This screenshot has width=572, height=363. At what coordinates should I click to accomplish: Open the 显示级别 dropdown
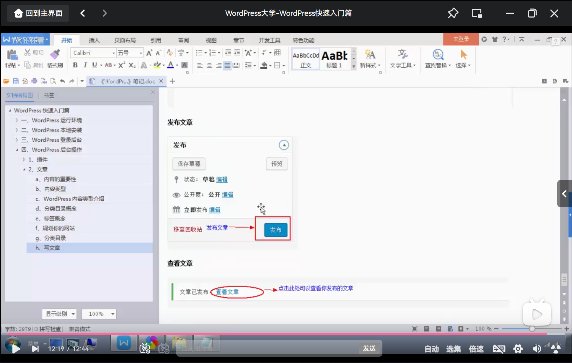pyautogui.click(x=60, y=314)
